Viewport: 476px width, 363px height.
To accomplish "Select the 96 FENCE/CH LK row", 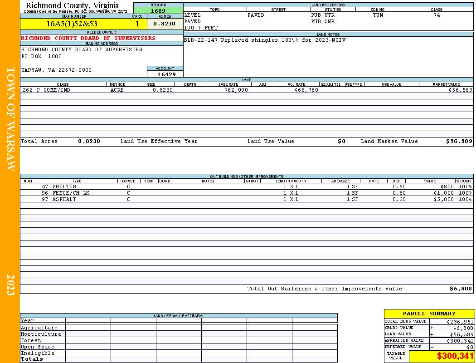I will pos(247,193).
